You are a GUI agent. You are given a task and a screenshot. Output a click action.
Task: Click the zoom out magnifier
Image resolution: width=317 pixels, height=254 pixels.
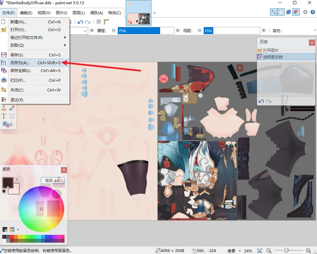[x=269, y=251]
